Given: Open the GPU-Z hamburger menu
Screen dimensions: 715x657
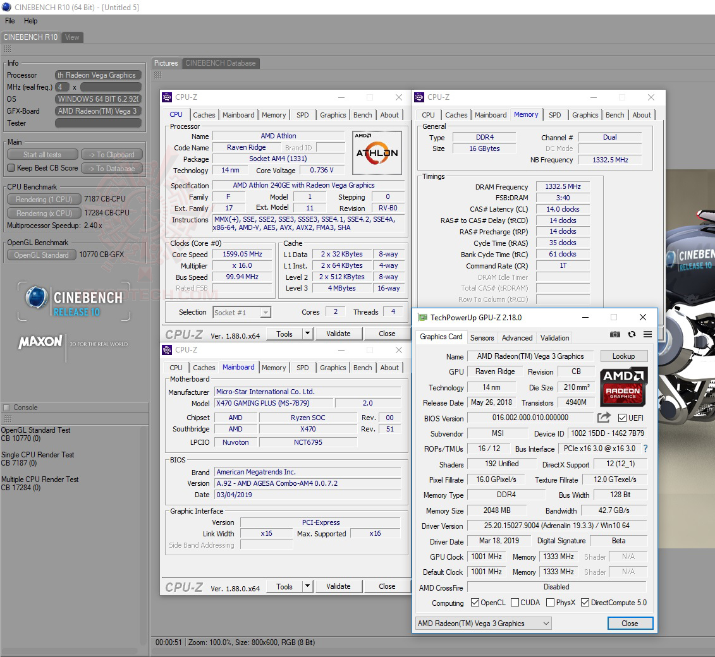Looking at the screenshot, I should pos(647,335).
